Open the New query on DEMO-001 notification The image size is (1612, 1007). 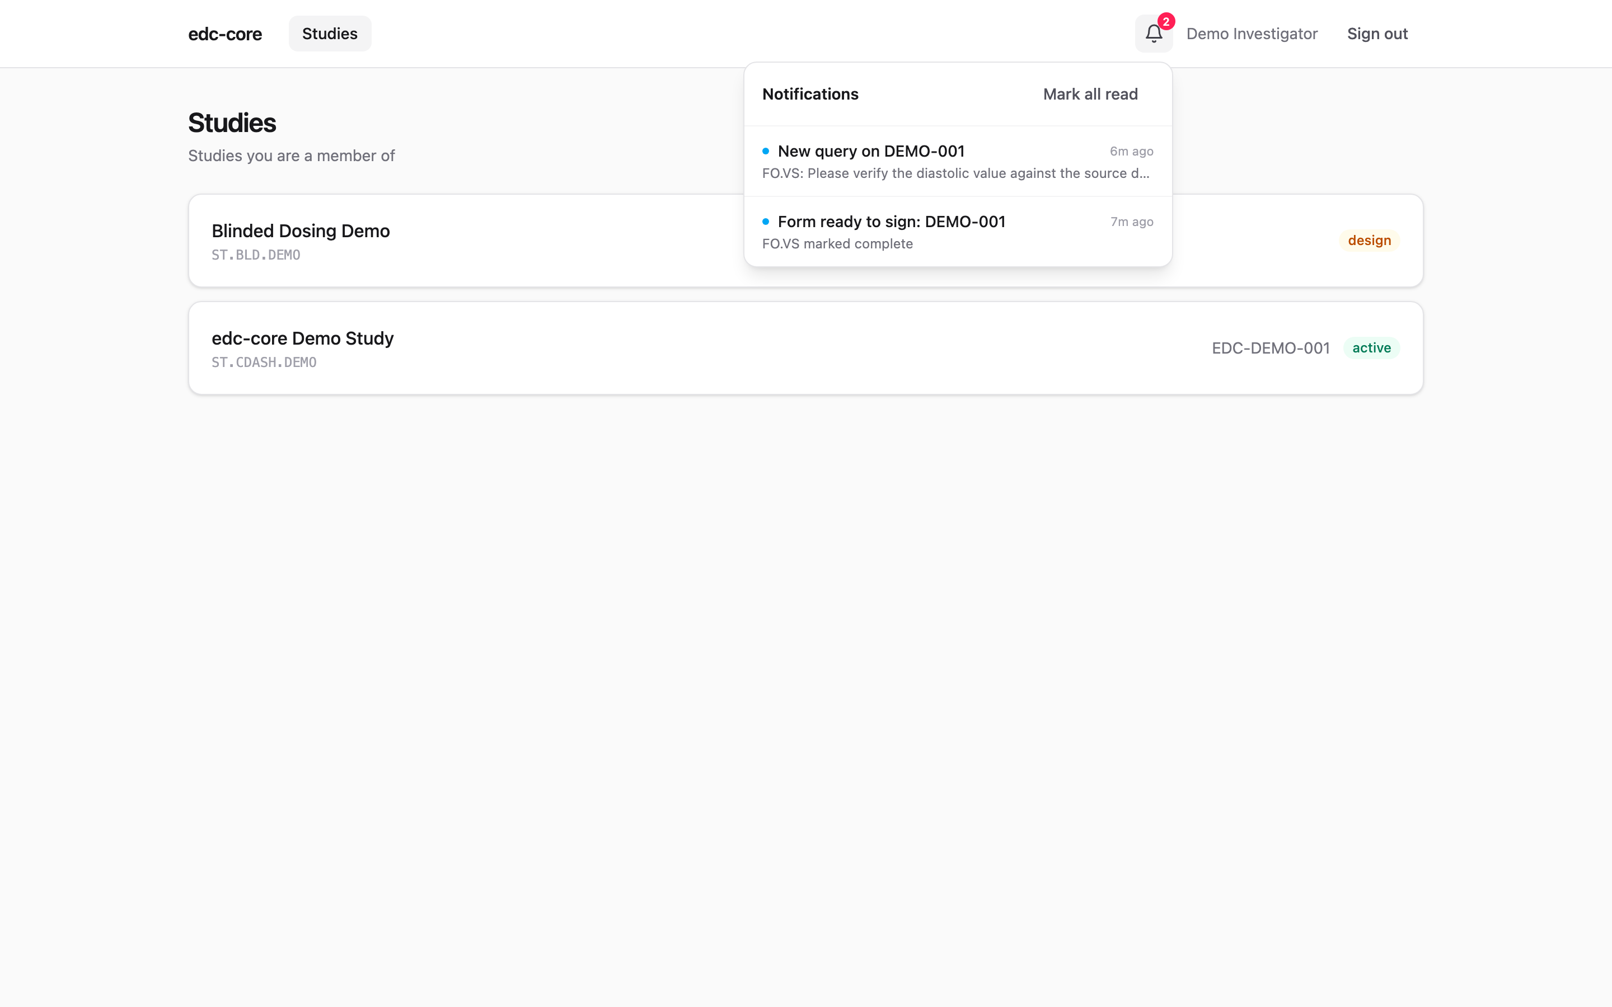click(x=958, y=161)
